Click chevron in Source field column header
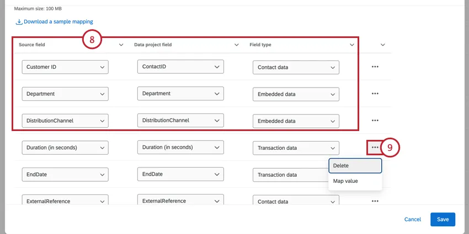This screenshot has width=469, height=234. pyautogui.click(x=121, y=45)
